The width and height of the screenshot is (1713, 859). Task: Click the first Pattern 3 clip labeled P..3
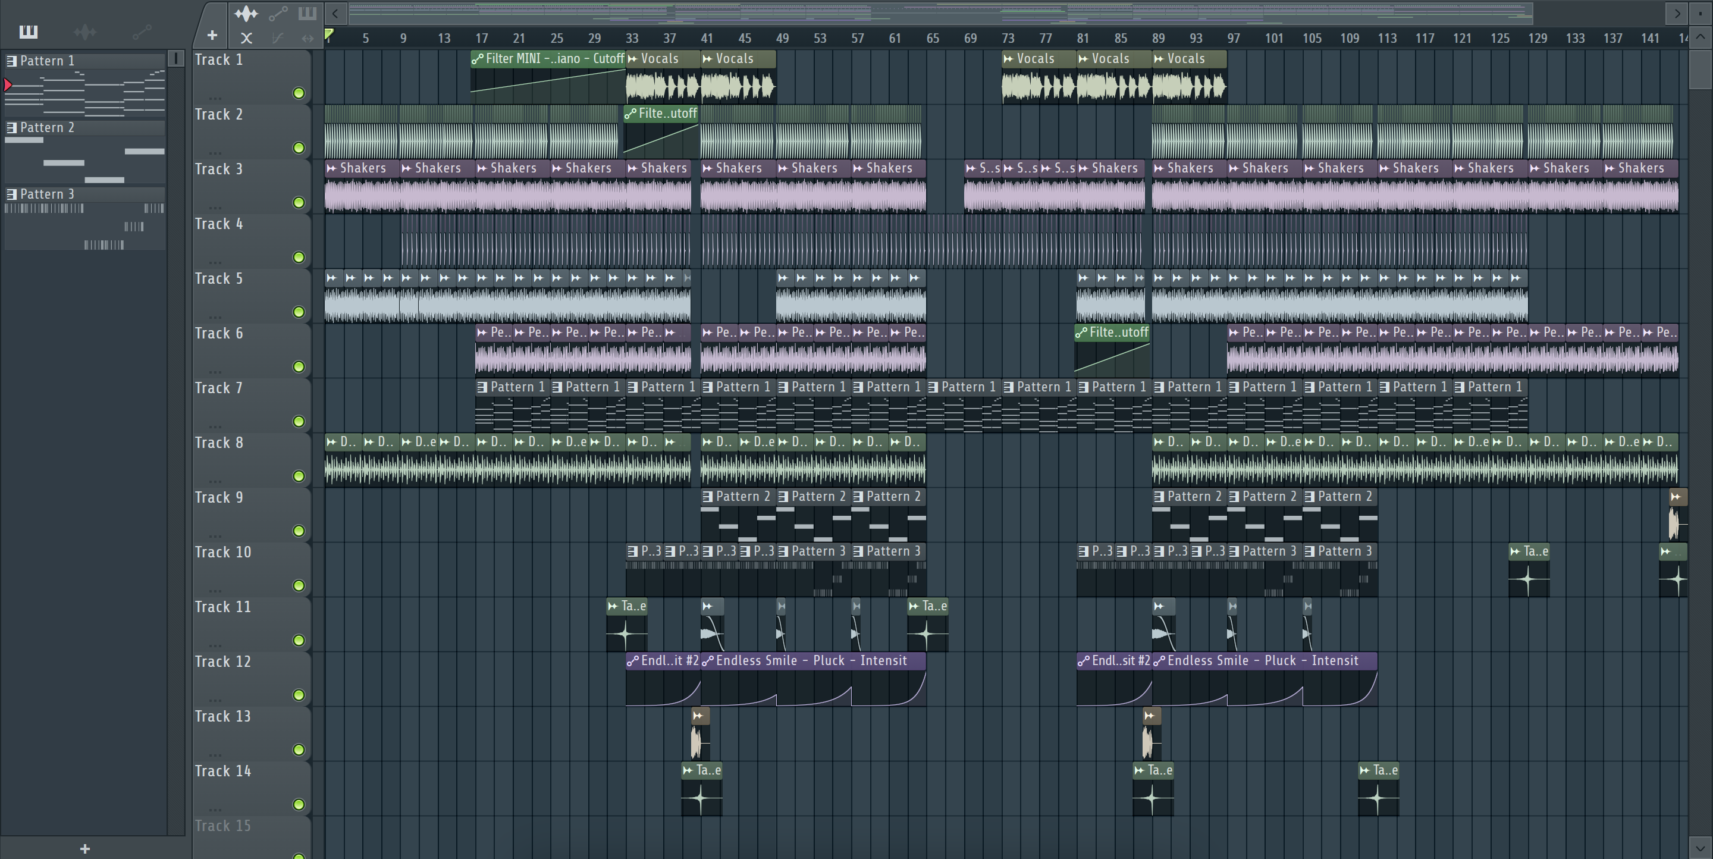(644, 569)
